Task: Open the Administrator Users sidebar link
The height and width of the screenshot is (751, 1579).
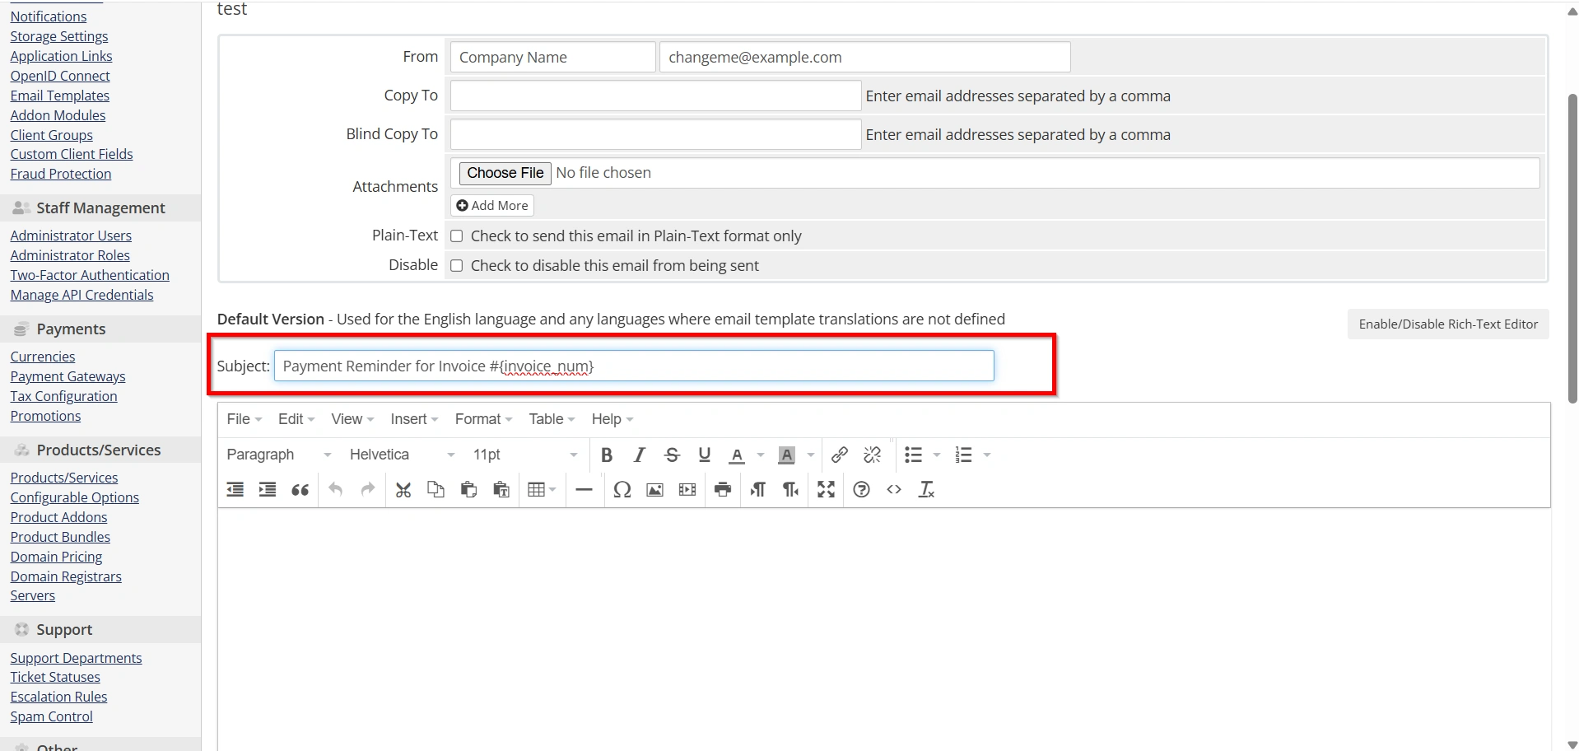Action: coord(71,236)
